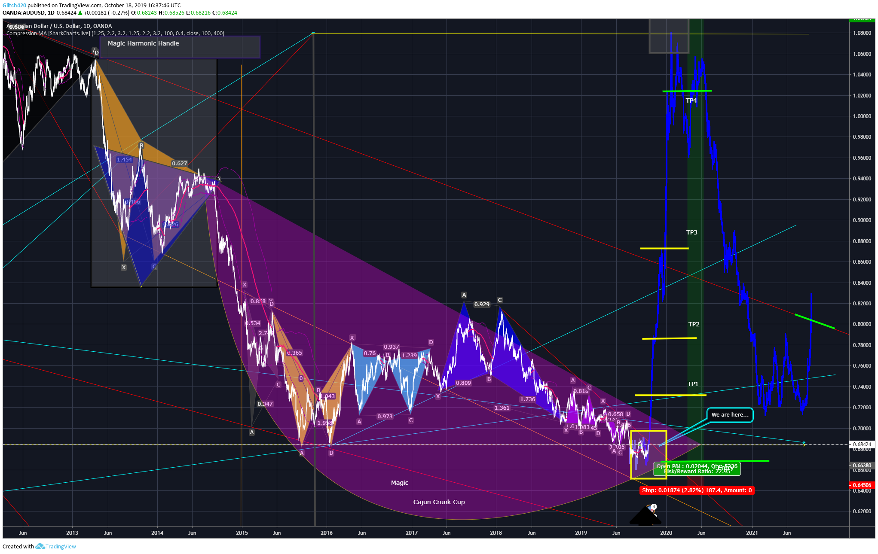Click the 0.80000 price scale value
This screenshot has height=554, width=878.
pos(862,324)
